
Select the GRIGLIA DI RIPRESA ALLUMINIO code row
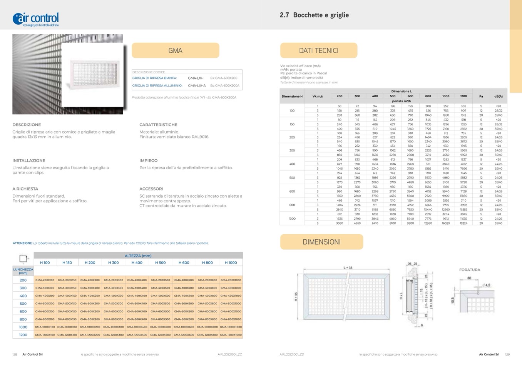[x=187, y=86]
